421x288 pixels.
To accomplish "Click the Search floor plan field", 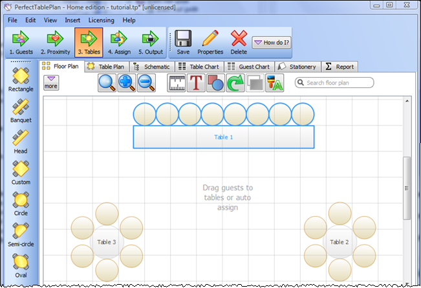I will [334, 82].
